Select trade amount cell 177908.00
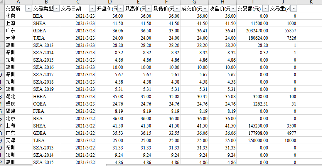The width and height of the screenshot is (322, 166). click(253, 133)
